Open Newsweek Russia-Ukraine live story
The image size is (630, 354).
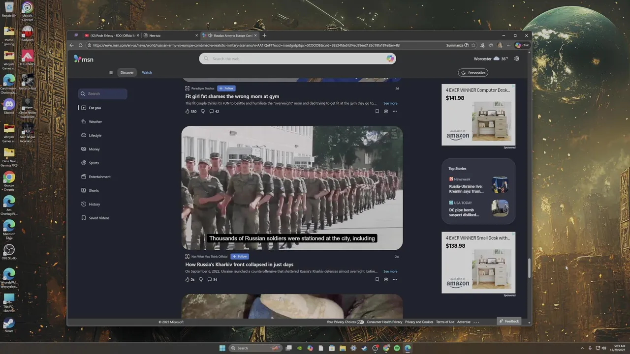coord(478,185)
